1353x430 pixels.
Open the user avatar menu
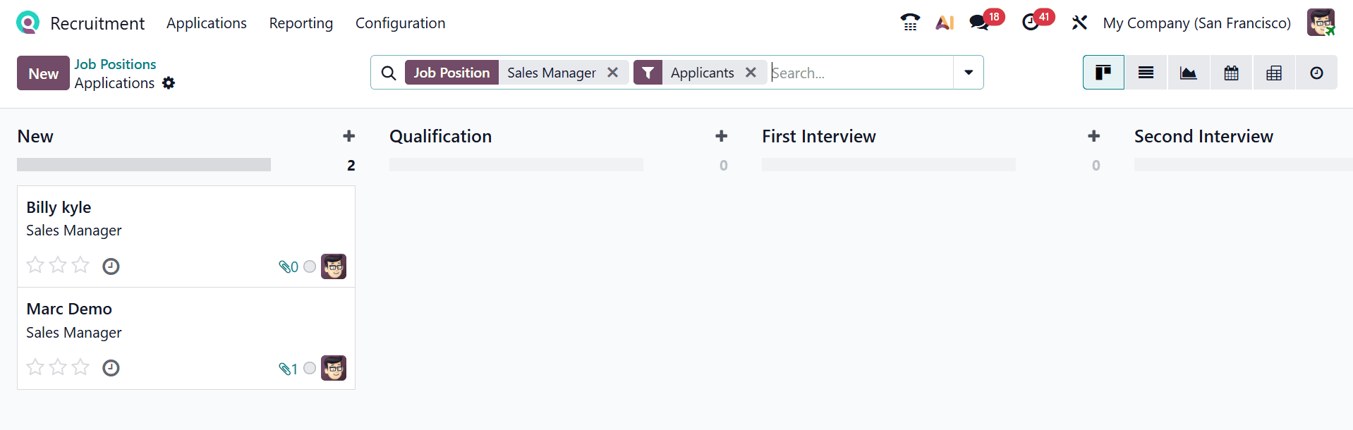(1321, 23)
